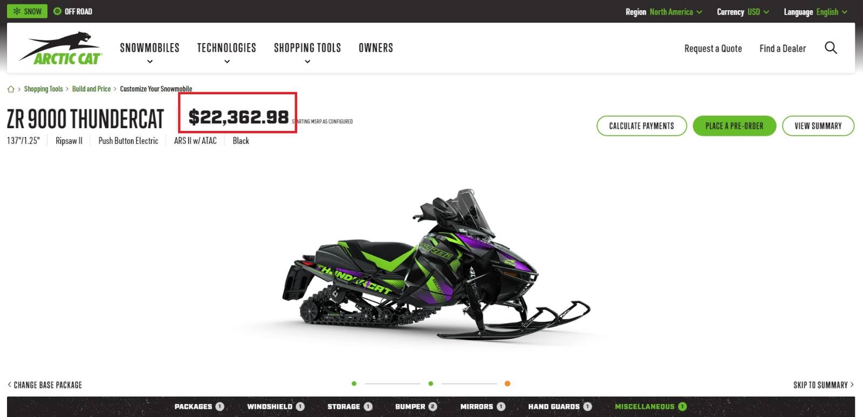Open the Language English dropdown
863x417 pixels.
[816, 12]
